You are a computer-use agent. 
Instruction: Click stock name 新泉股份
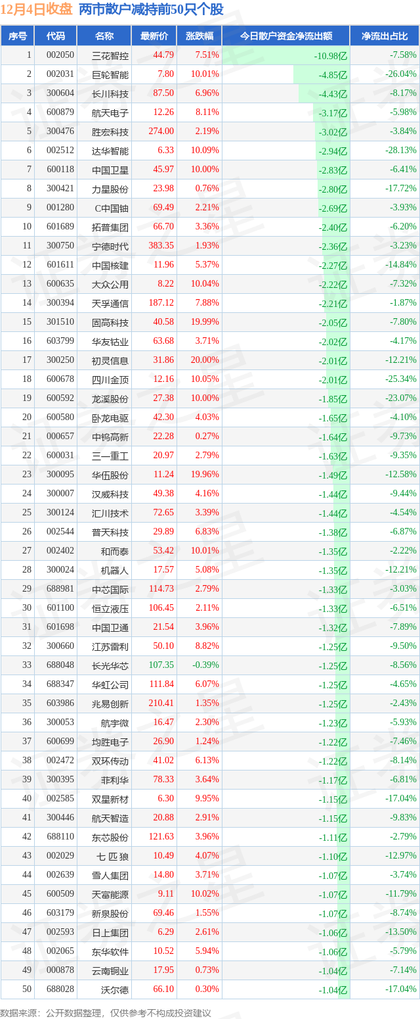click(x=110, y=913)
